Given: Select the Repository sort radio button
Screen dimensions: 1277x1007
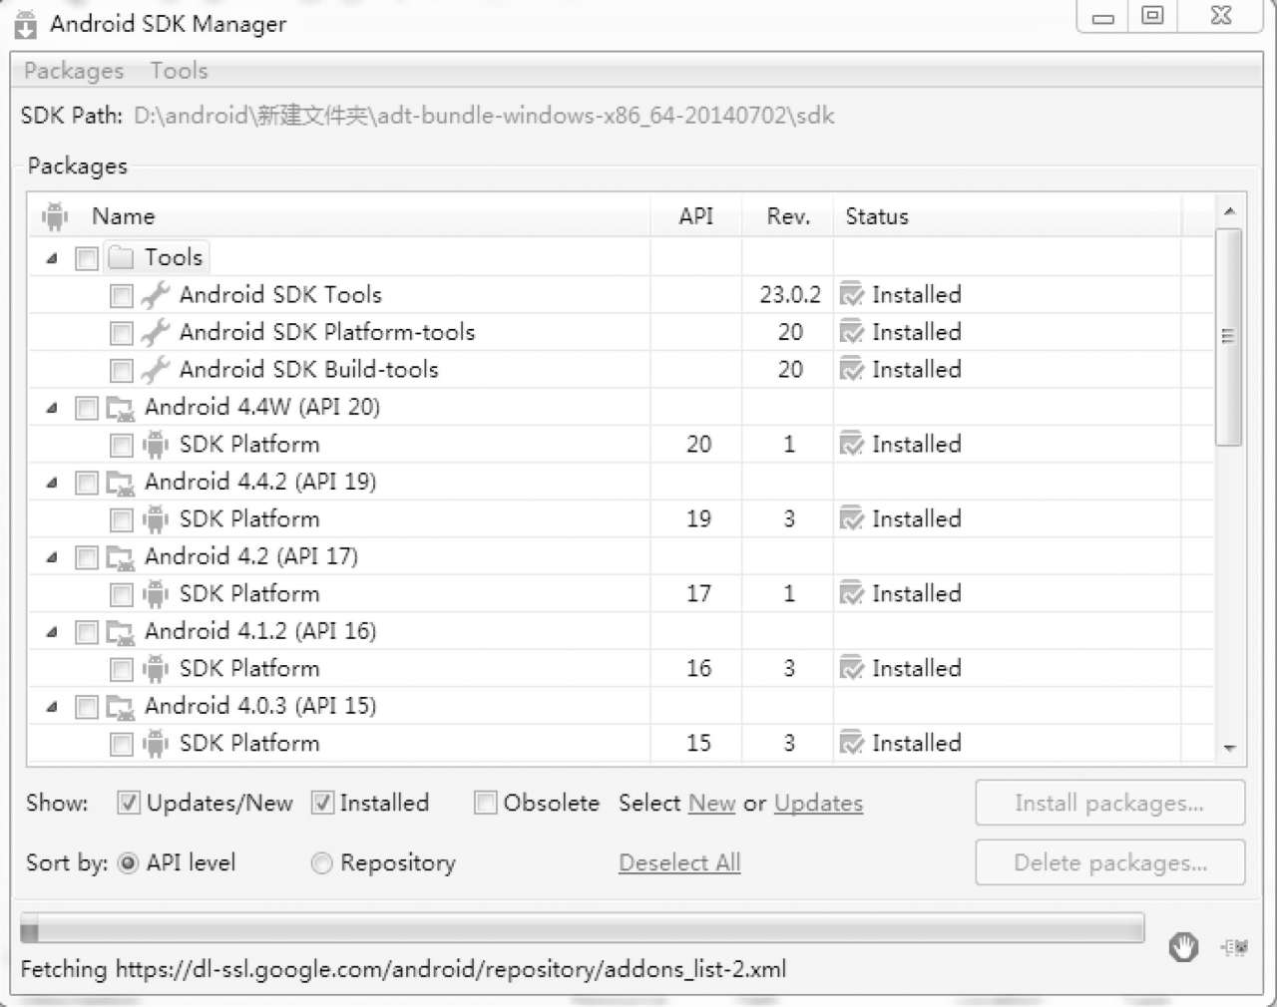Looking at the screenshot, I should point(321,863).
